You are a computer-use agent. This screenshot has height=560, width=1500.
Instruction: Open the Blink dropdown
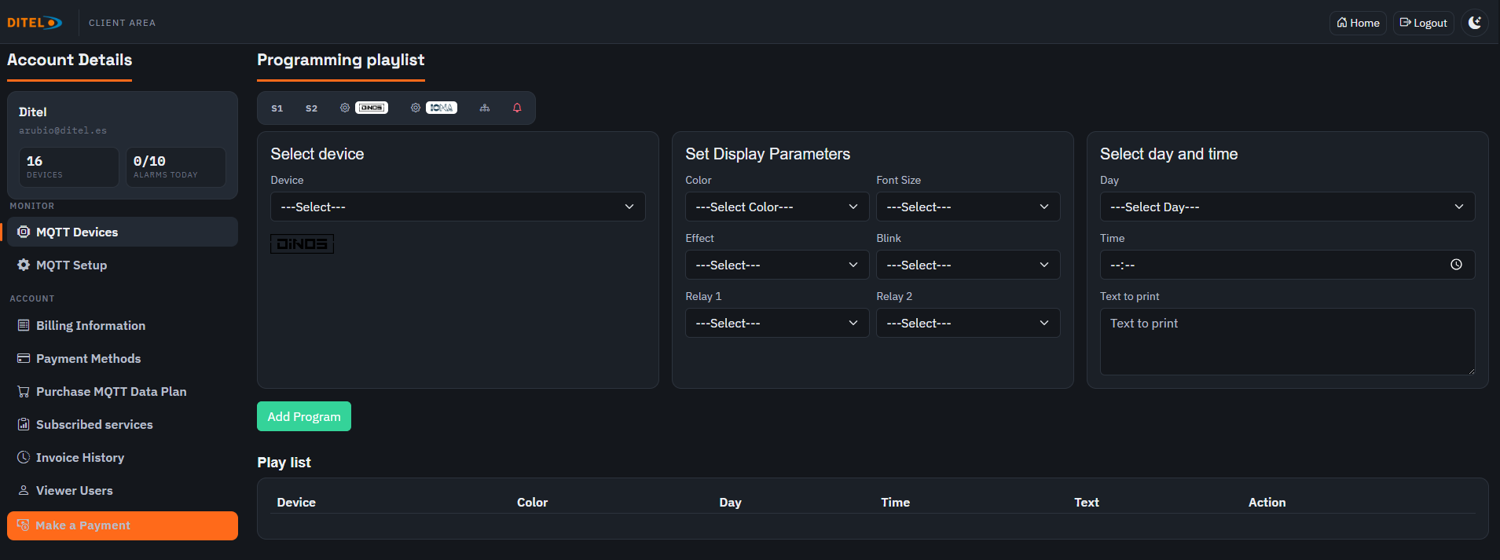click(968, 265)
